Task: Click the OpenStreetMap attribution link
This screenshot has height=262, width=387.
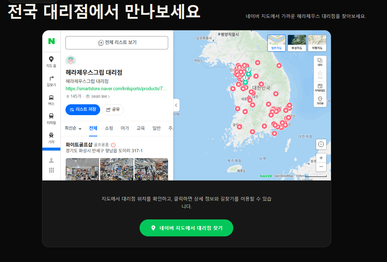Action: (283, 176)
